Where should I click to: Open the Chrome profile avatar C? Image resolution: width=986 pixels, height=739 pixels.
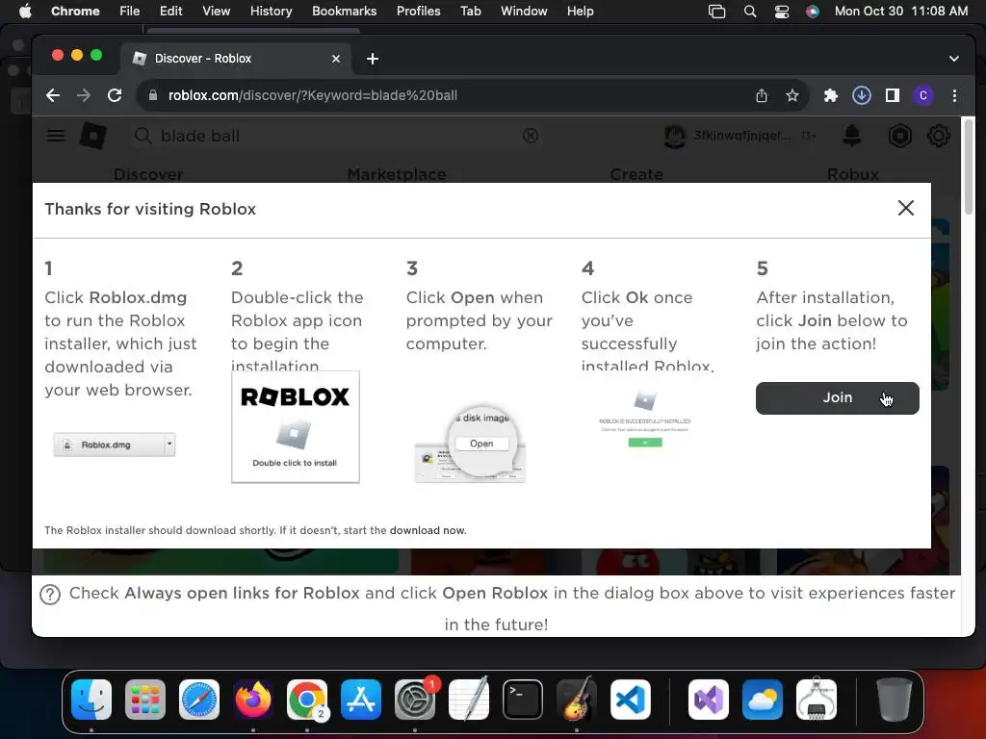[x=923, y=95]
